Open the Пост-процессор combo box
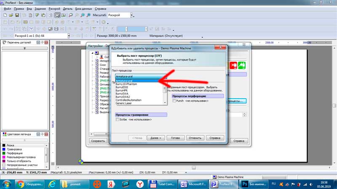 coord(141,76)
